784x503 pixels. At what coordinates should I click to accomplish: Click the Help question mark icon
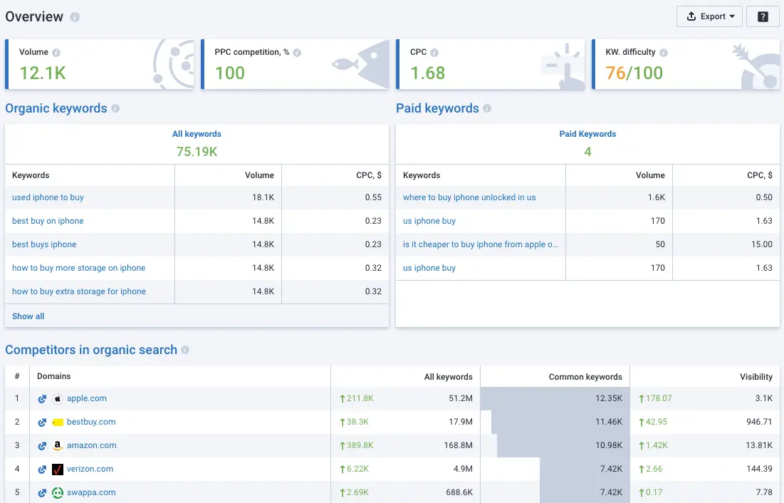click(763, 16)
